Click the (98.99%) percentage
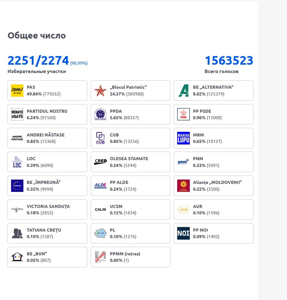This screenshot has width=287, height=300. tap(79, 63)
